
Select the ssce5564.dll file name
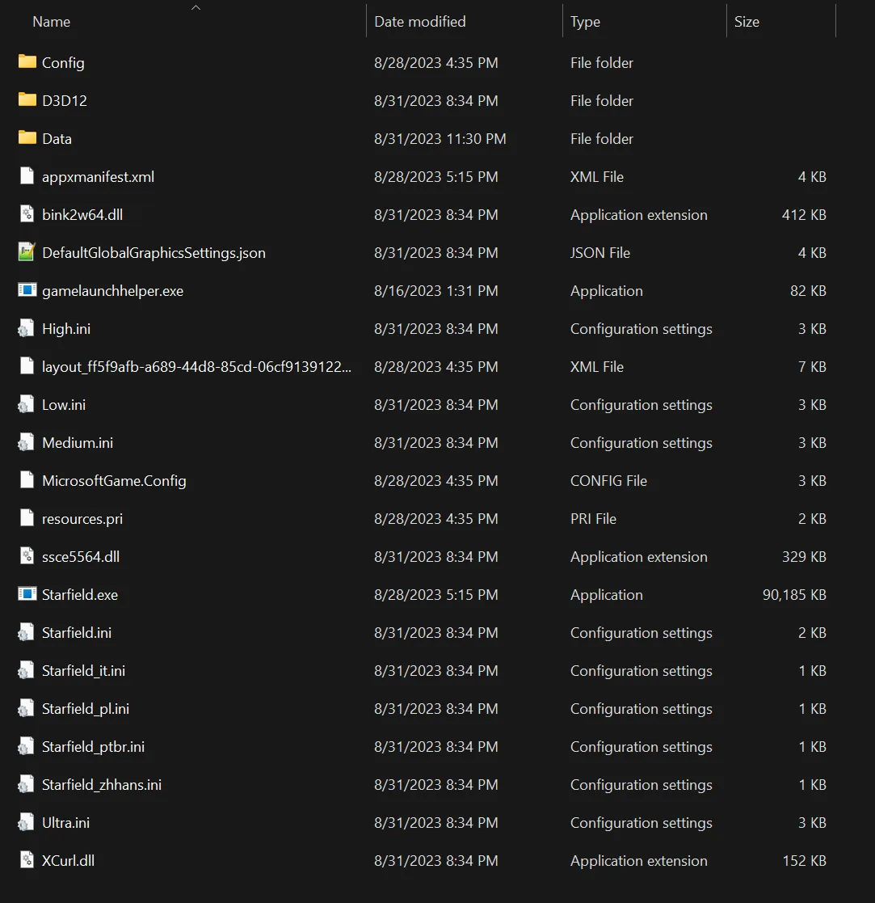(x=81, y=557)
